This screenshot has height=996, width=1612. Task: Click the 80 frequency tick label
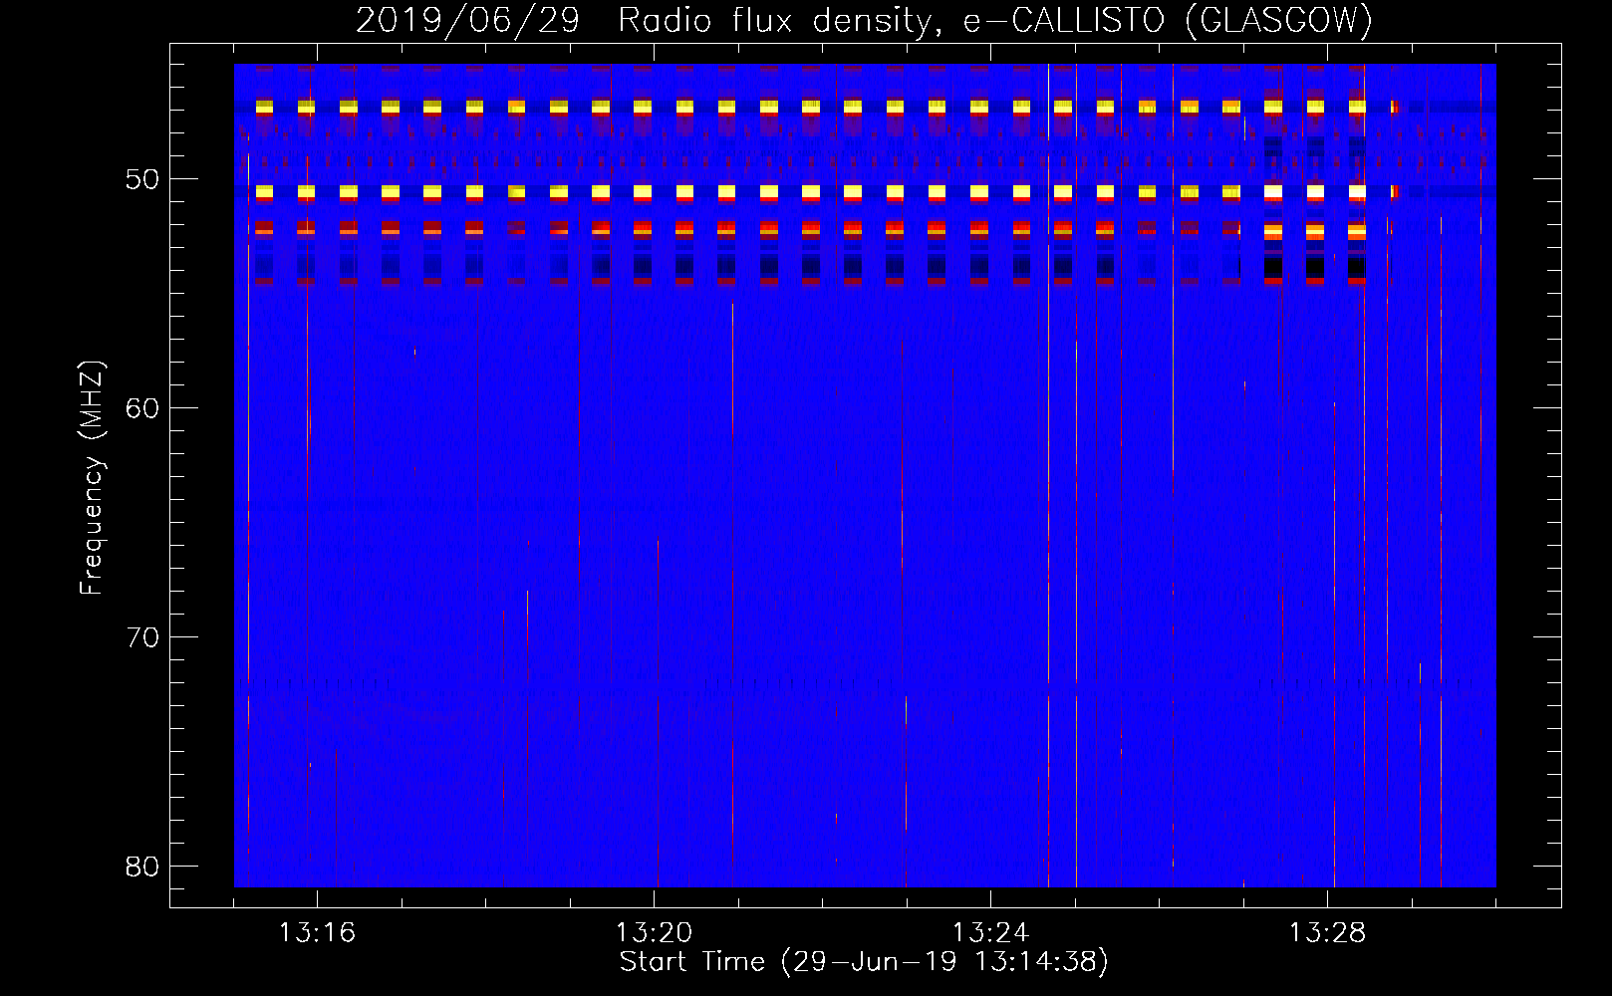[142, 867]
